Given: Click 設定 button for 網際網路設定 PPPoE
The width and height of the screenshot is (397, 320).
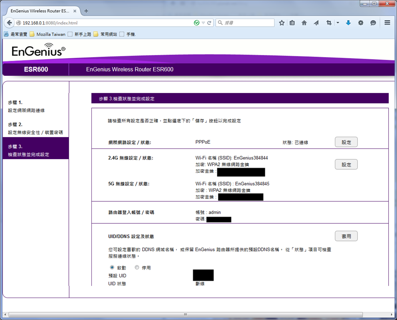Looking at the screenshot, I should pos(346,142).
